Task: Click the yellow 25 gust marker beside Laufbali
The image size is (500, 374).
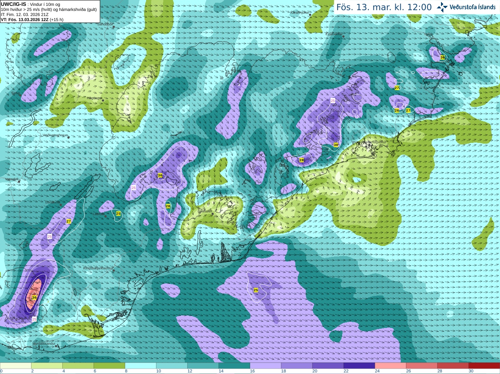Action: (x=118, y=214)
